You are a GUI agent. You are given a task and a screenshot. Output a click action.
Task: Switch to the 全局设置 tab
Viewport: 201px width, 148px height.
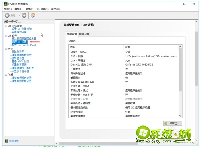(72, 34)
